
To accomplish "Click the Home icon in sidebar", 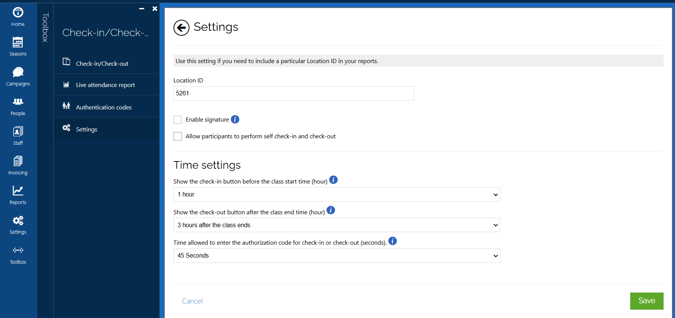I will (x=18, y=13).
